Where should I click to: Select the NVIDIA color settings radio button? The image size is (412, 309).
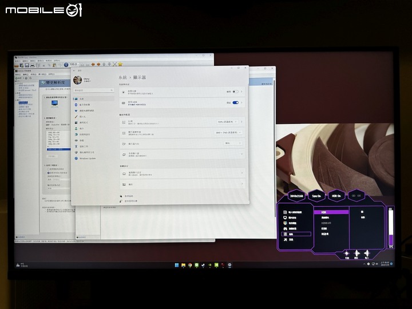click(48, 173)
